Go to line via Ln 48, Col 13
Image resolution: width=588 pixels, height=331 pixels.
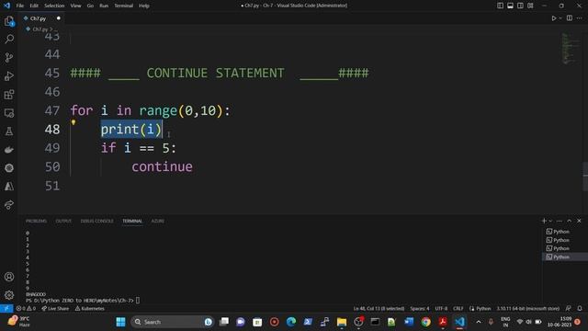[379, 309]
